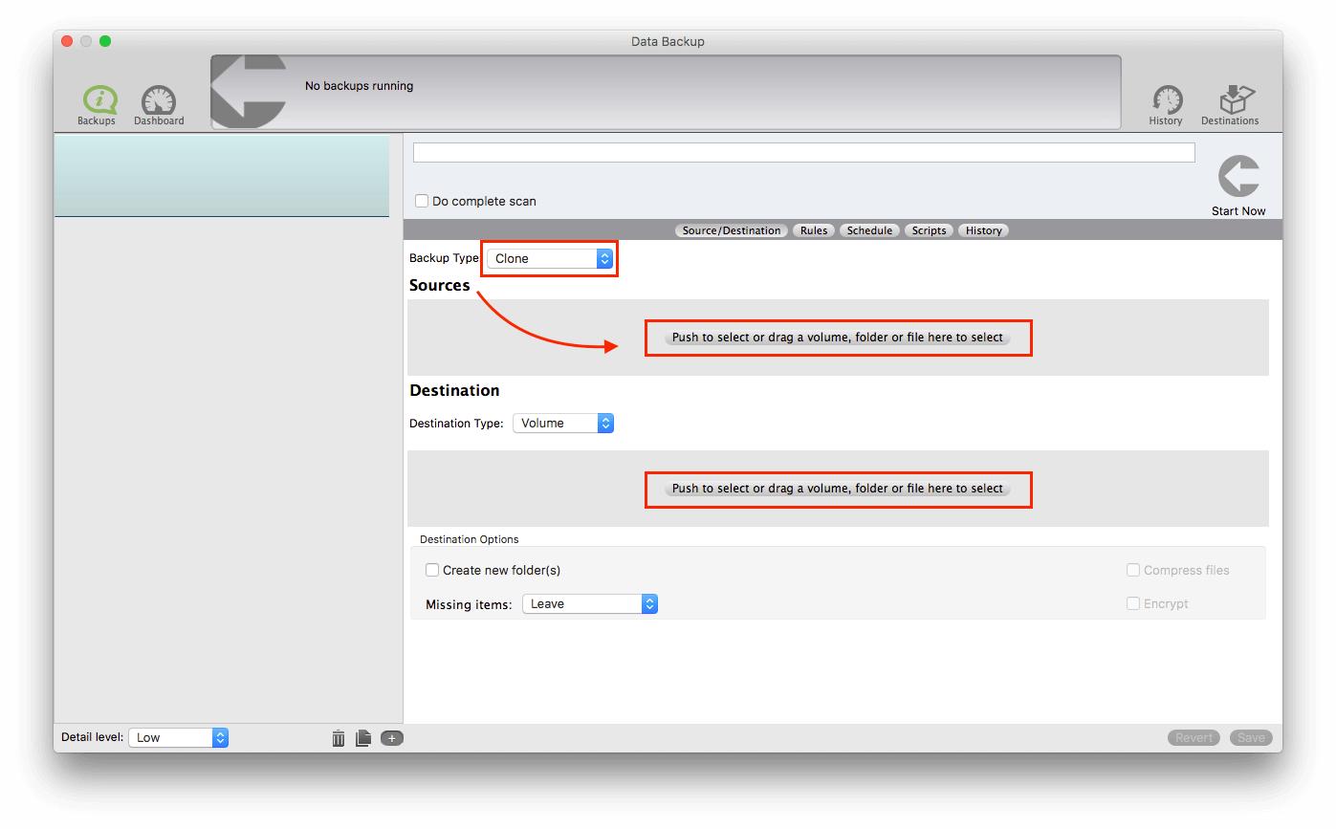1336x829 pixels.
Task: Click the duplicate backup set icon
Action: [x=363, y=738]
